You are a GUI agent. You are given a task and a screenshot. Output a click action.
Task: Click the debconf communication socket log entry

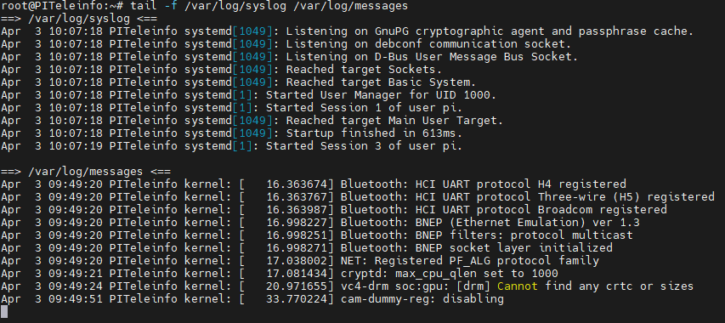286,44
